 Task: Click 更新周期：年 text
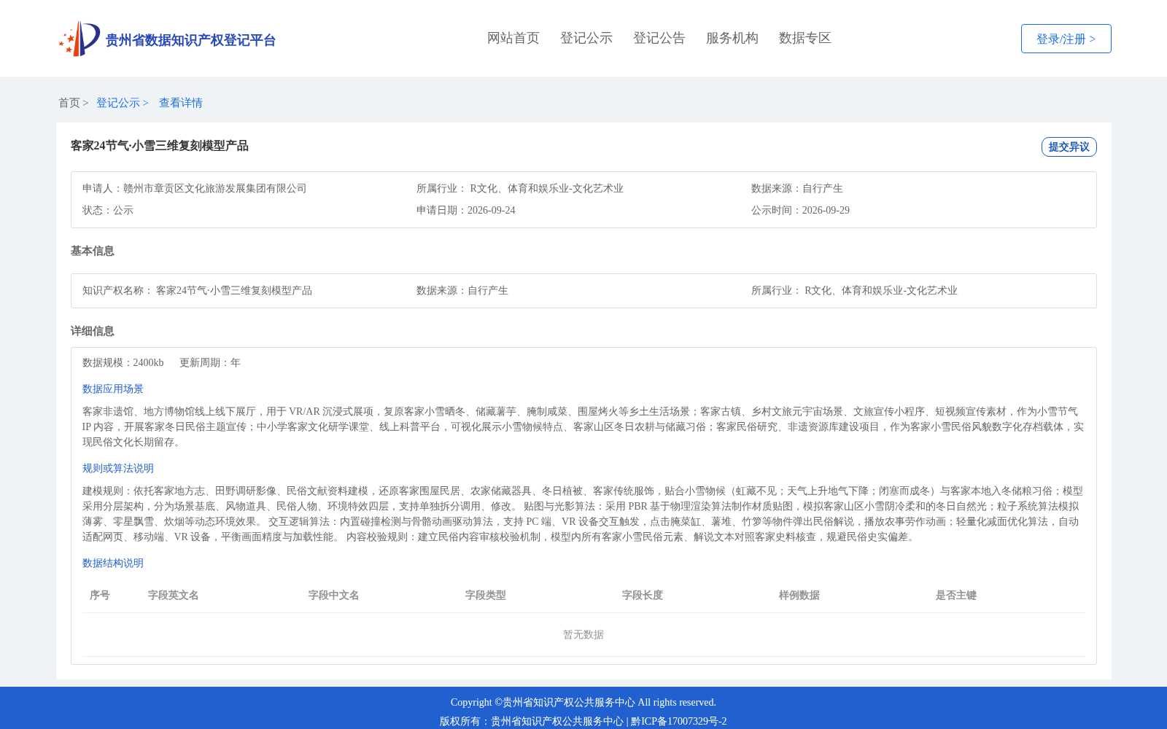pyautogui.click(x=210, y=362)
